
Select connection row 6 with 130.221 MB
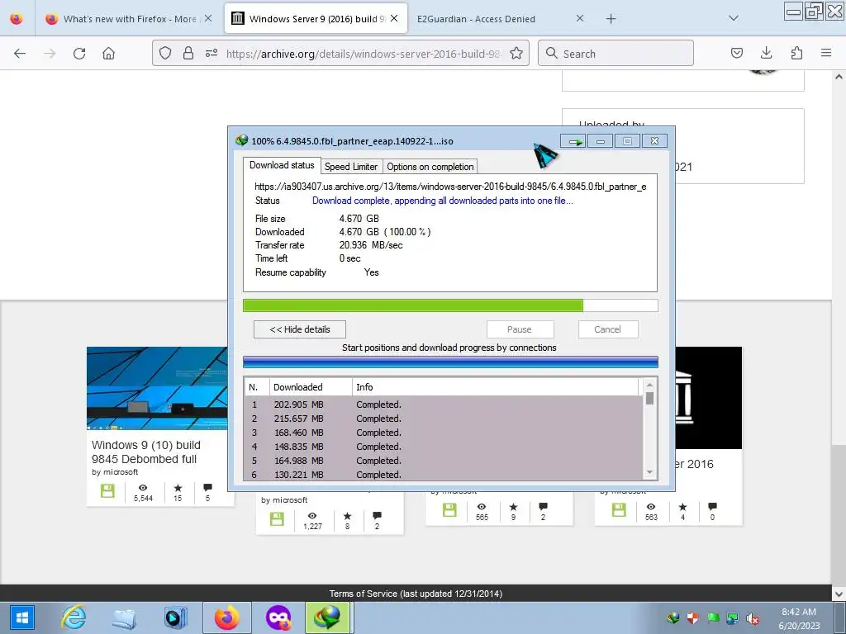pos(444,474)
